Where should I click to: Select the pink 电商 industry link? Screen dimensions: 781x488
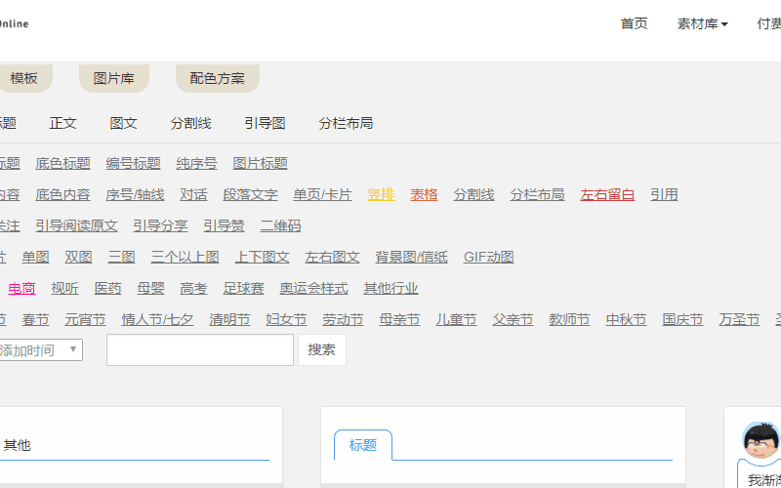point(21,289)
